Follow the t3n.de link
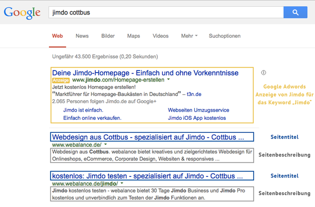The height and width of the screenshot is (207, 315). point(194,94)
